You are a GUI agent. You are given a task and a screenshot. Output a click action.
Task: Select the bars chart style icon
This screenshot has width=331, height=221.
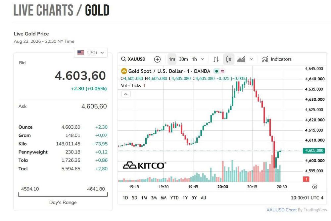pyautogui.click(x=216, y=59)
